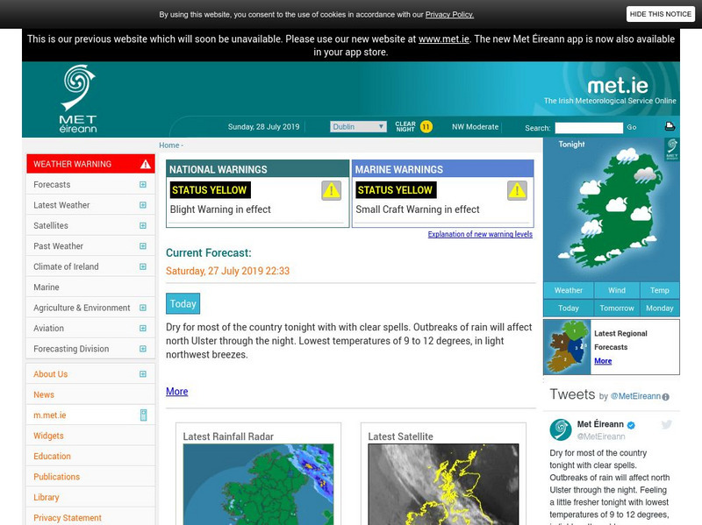
Task: Expand the Agriculture & Environment section
Action: click(143, 308)
